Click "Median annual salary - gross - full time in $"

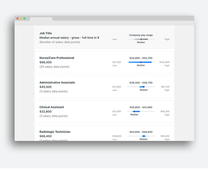click(x=69, y=38)
